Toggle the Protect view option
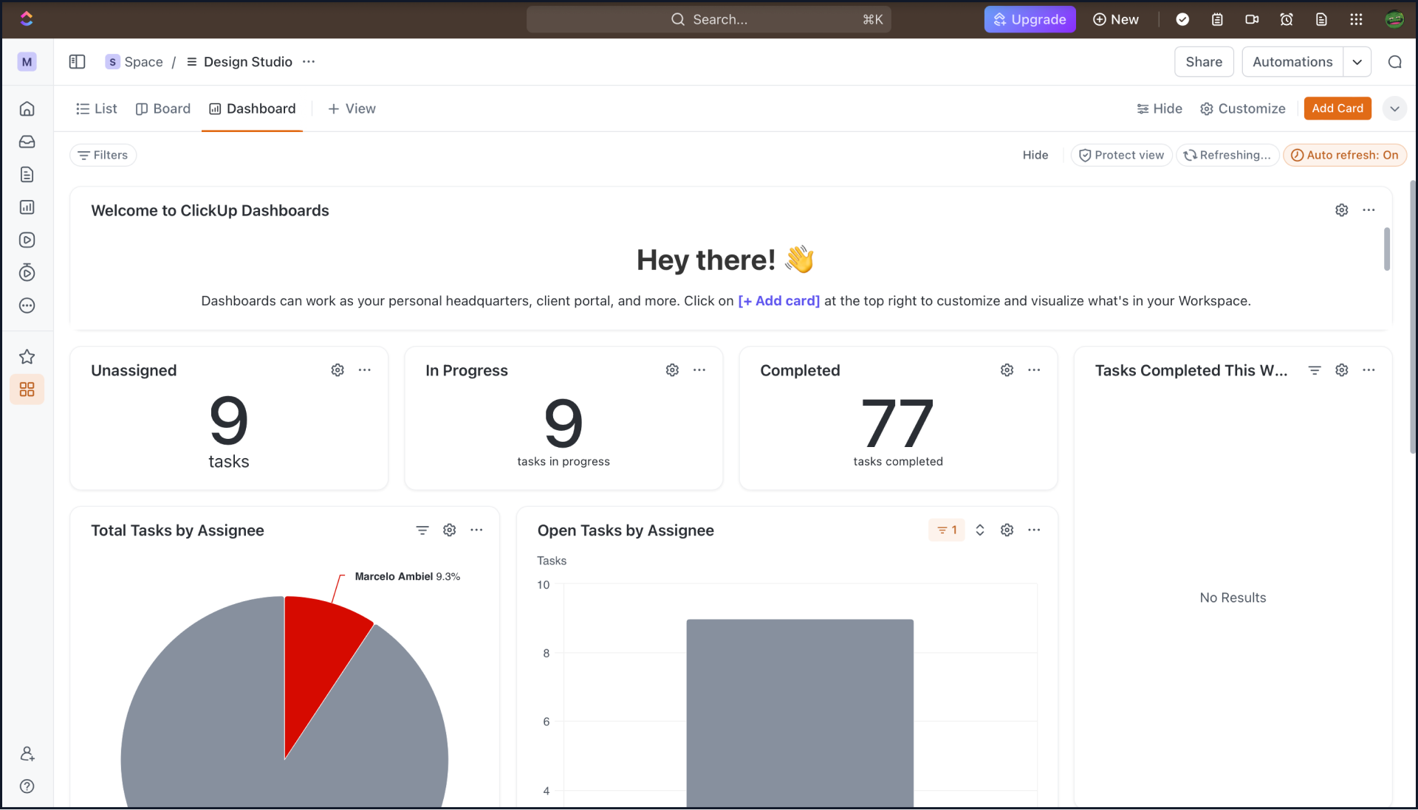 tap(1121, 155)
